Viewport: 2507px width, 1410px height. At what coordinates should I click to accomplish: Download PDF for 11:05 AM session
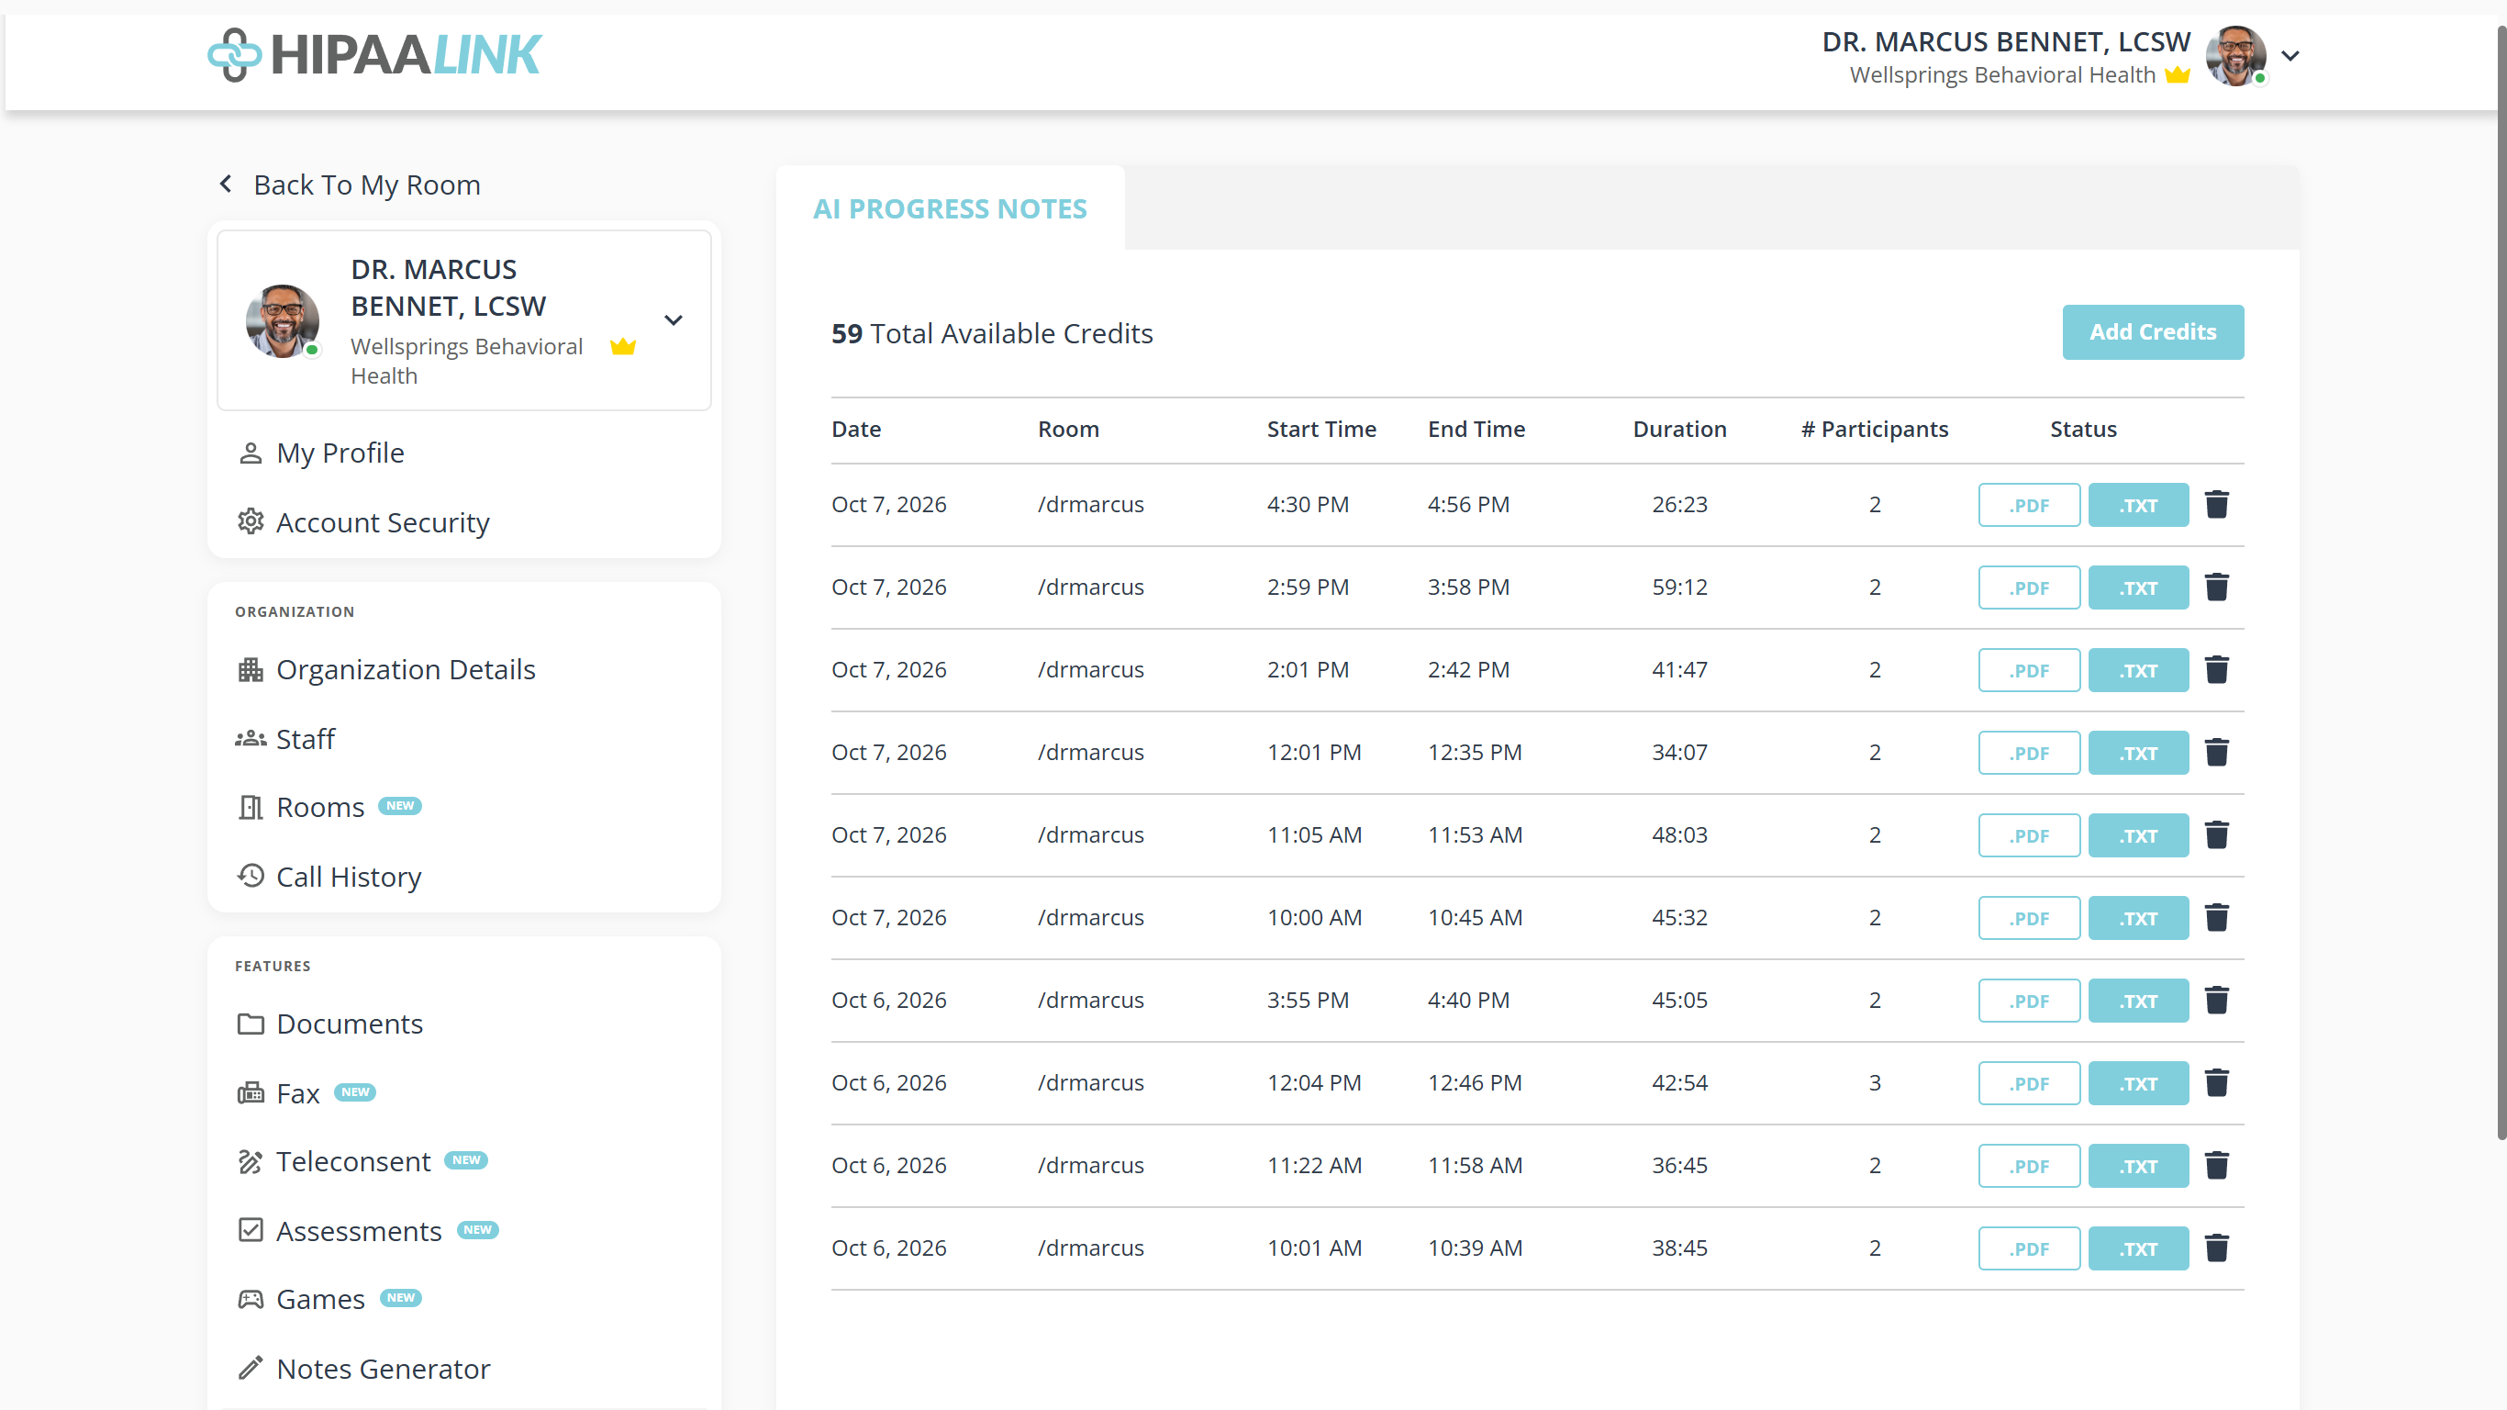tap(2029, 835)
